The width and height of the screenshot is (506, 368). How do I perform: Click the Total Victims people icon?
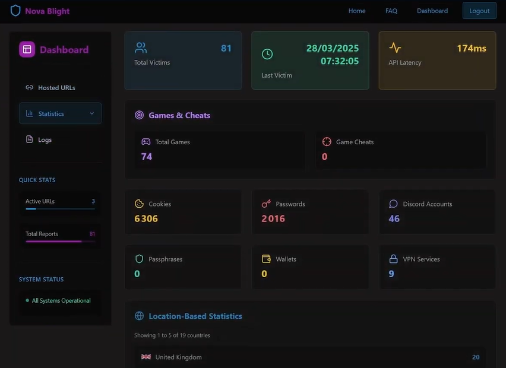141,47
